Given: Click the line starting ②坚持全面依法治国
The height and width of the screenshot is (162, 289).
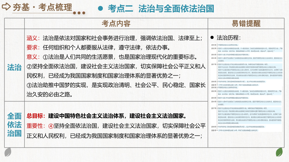Looking at the screenshot, I should (x=116, y=66).
